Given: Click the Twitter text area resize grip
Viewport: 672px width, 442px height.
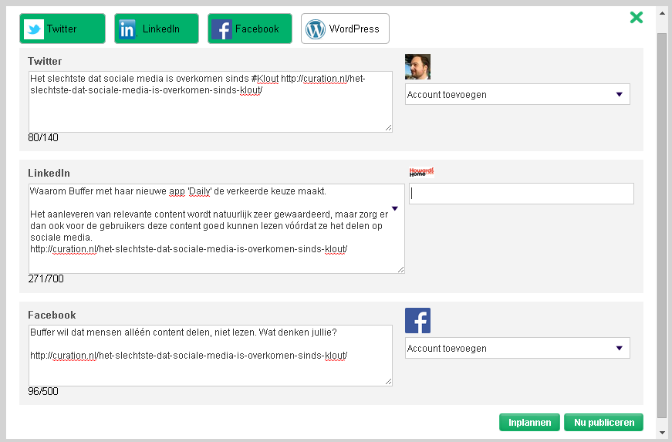Looking at the screenshot, I should [388, 128].
